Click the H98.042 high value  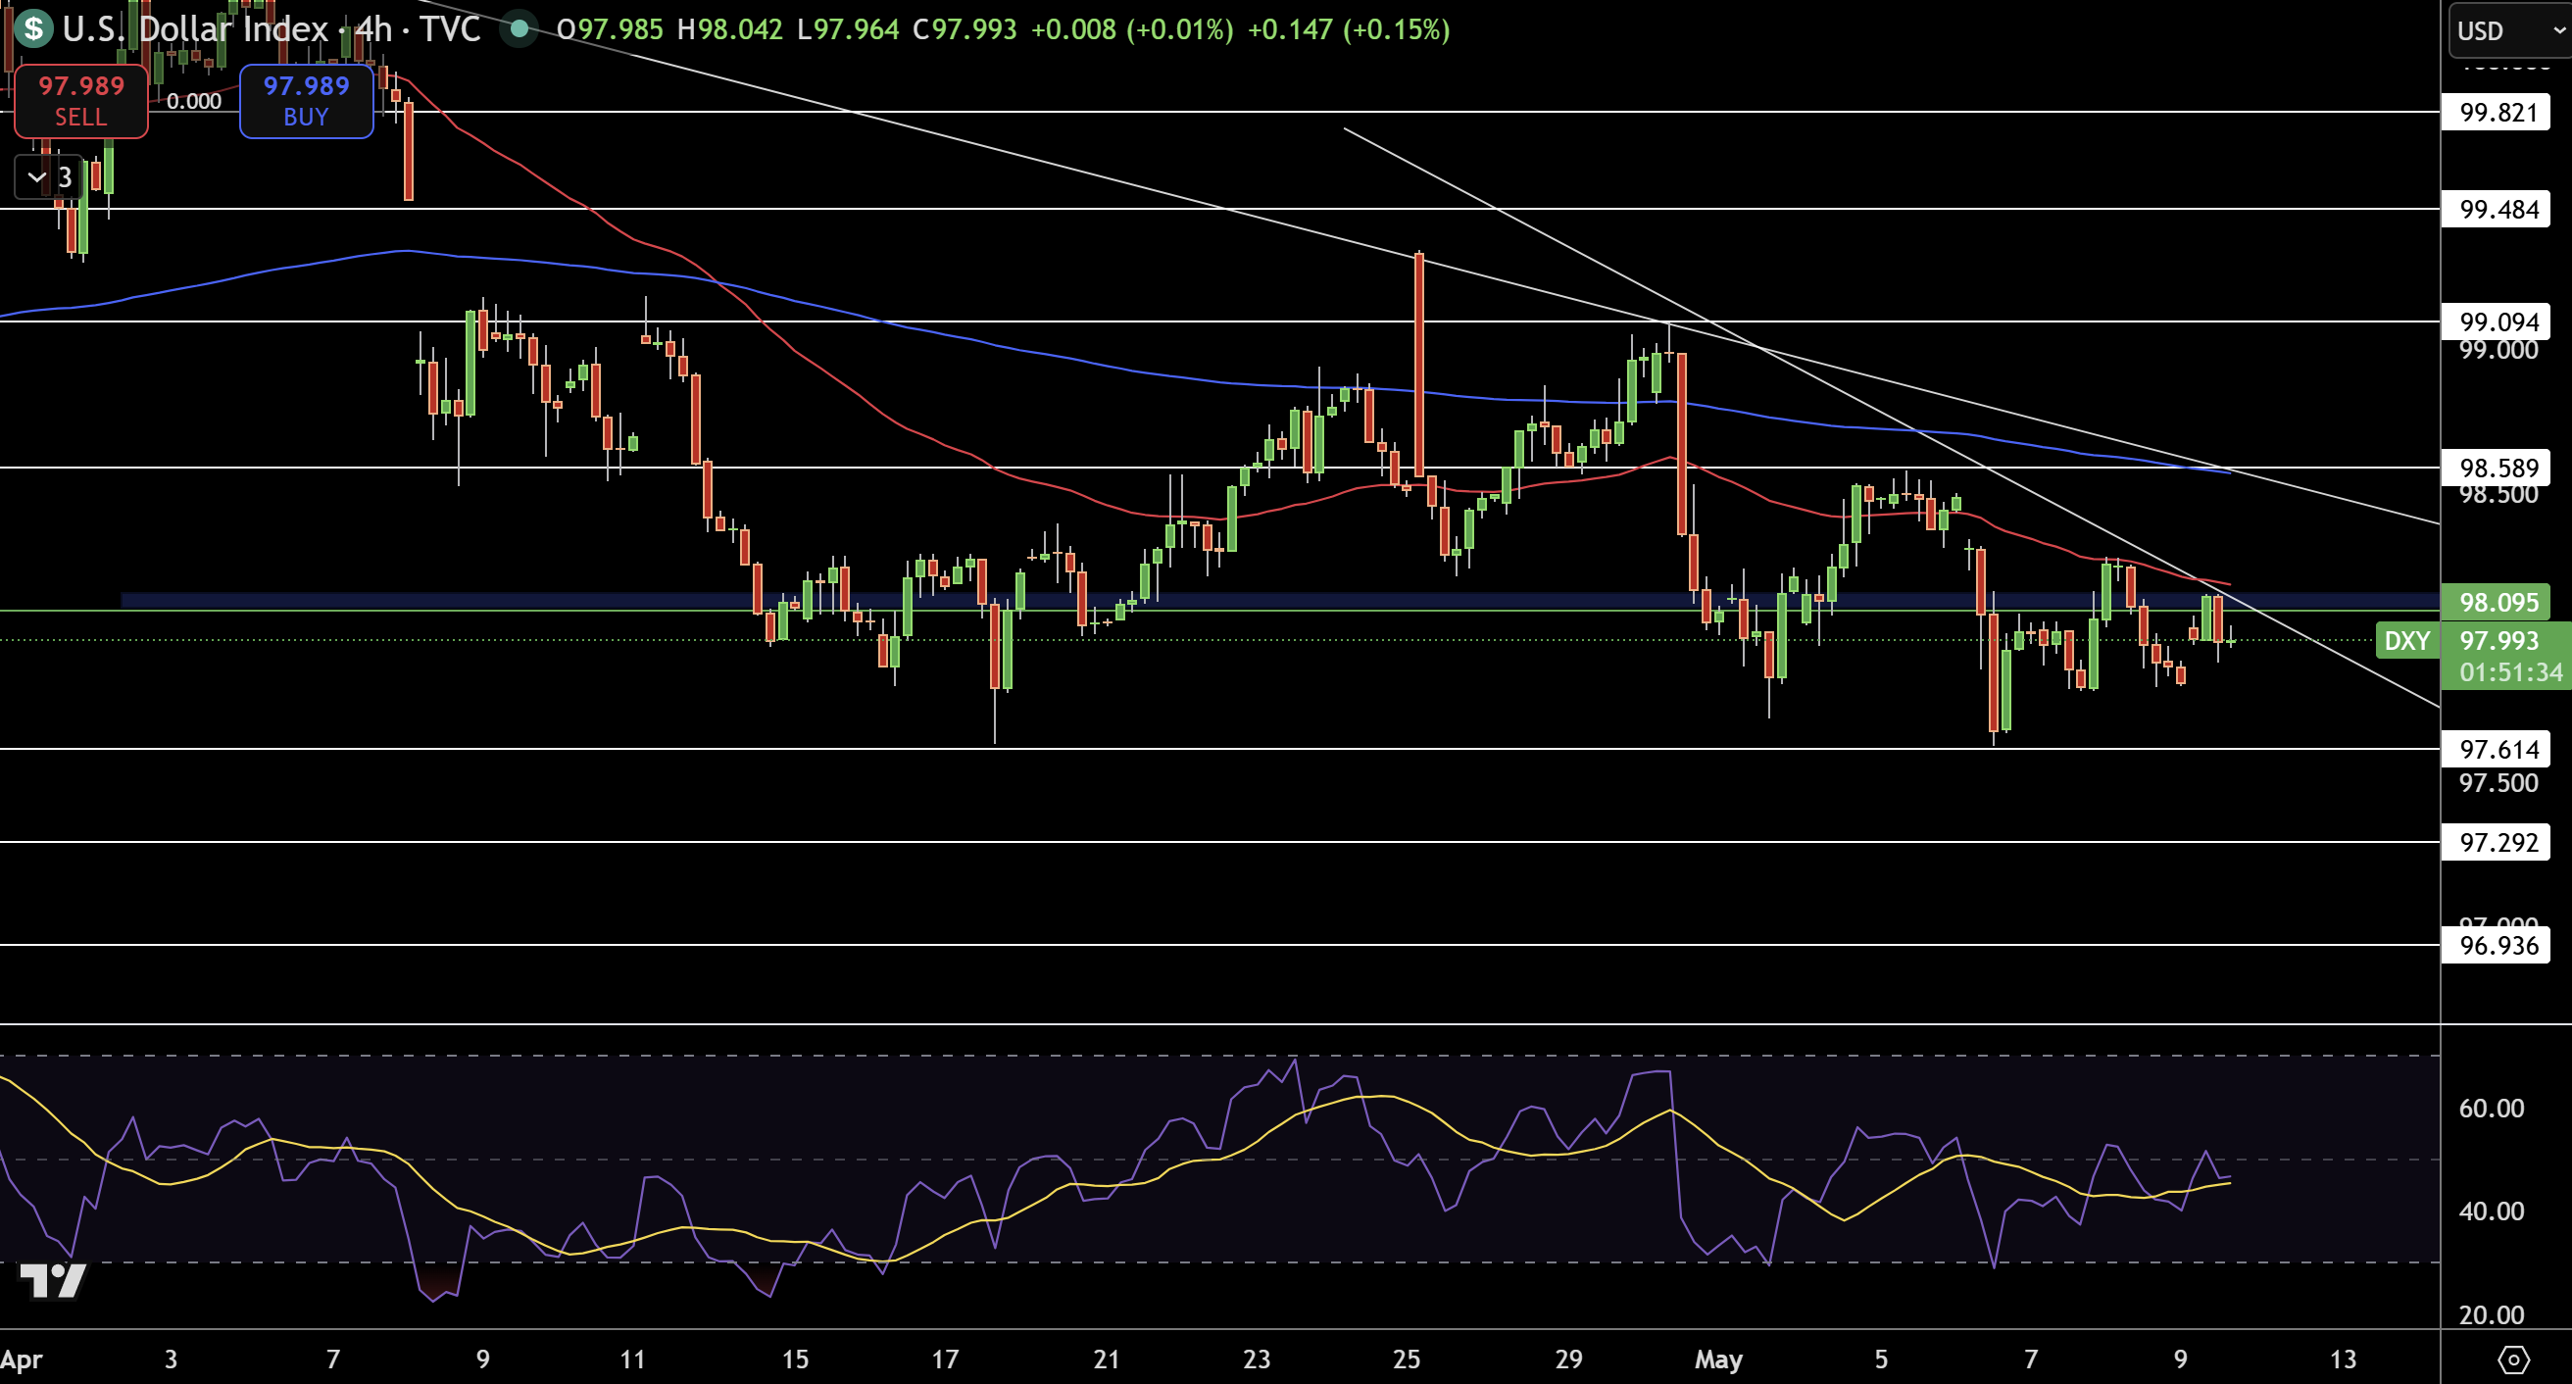coord(730,29)
